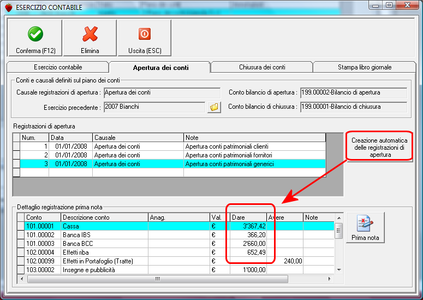This screenshot has width=423, height=300.
Task: Click the Descrizione conto column header
Action: 105,217
